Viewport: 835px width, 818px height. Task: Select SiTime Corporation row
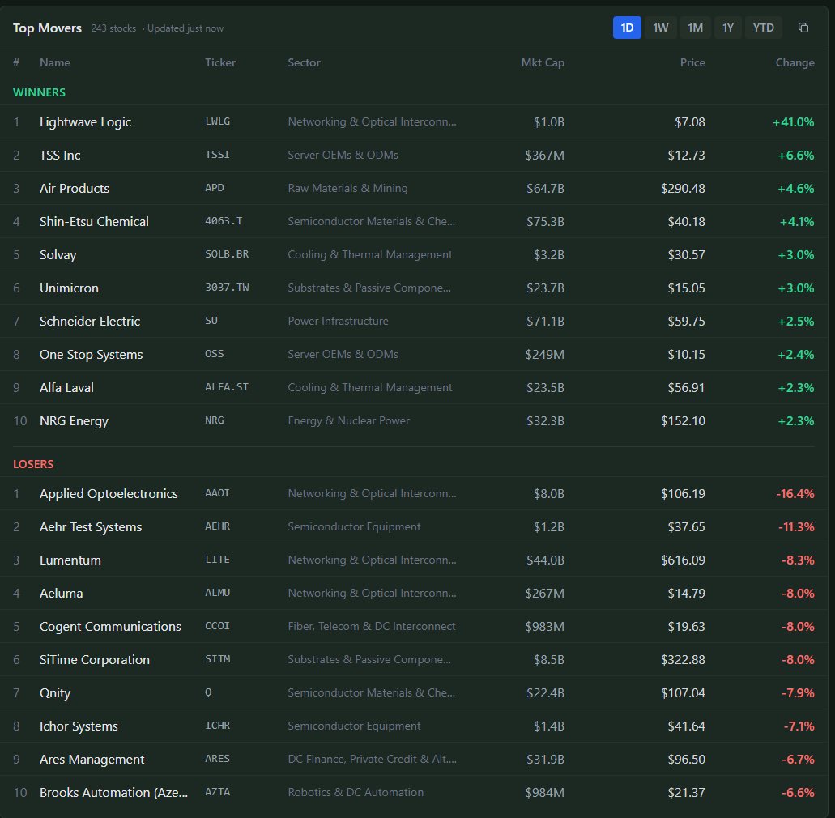click(414, 659)
